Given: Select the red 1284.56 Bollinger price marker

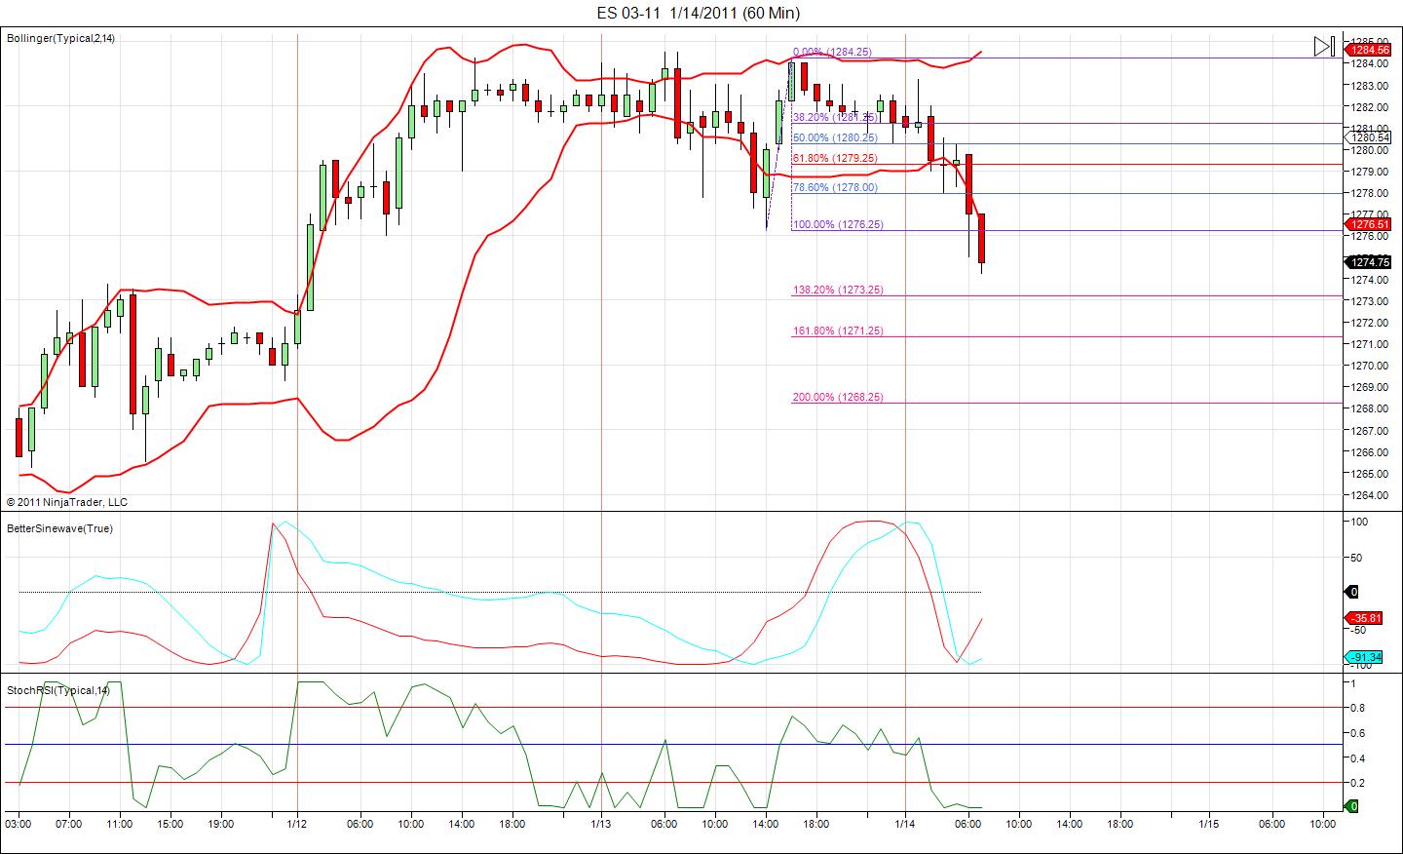Looking at the screenshot, I should (1368, 50).
